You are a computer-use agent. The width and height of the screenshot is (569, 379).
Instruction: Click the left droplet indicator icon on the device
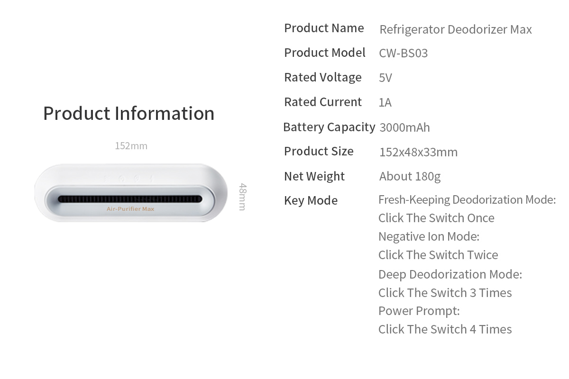tap(122, 179)
